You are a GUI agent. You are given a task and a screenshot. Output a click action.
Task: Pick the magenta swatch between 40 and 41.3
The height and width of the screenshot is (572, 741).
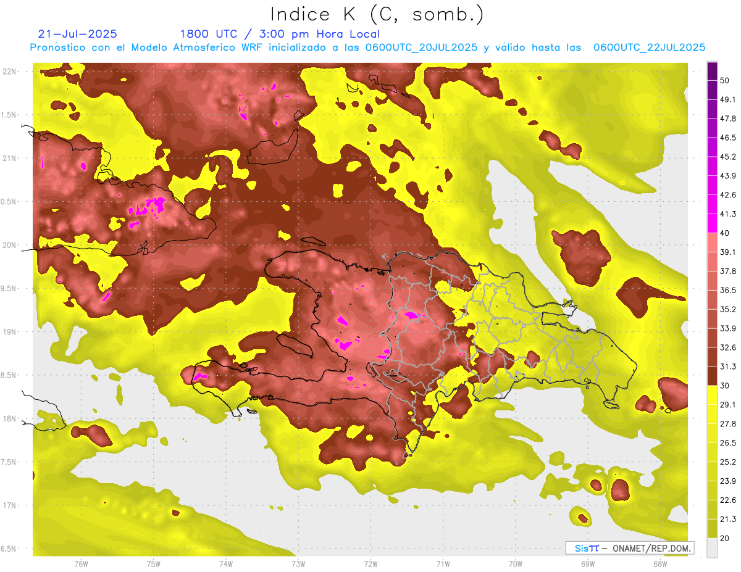click(712, 224)
